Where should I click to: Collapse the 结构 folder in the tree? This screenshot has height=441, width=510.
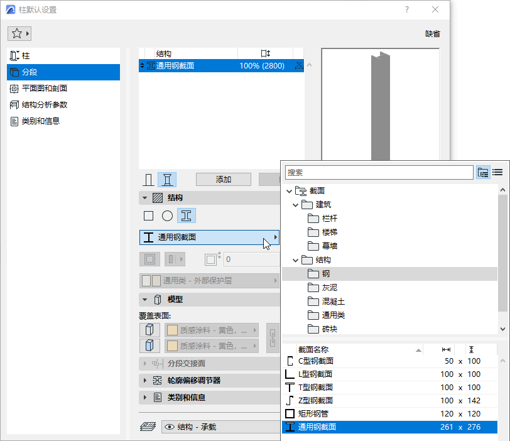(x=295, y=260)
